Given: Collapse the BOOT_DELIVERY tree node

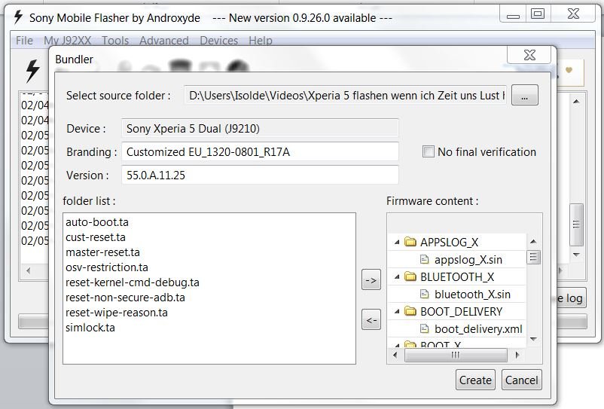Looking at the screenshot, I should pos(397,311).
